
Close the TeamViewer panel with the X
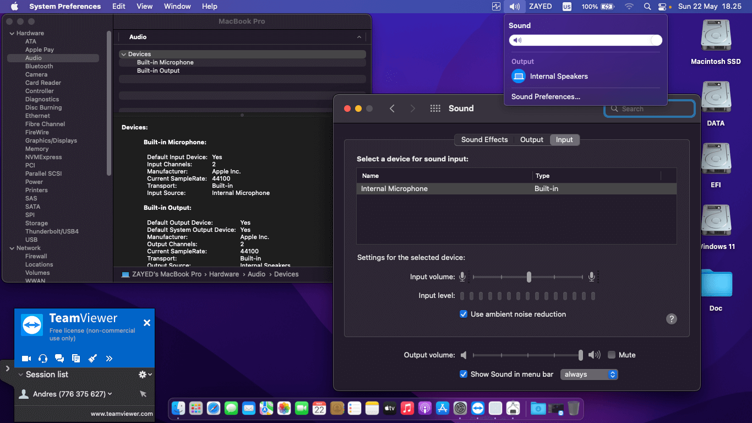147,323
